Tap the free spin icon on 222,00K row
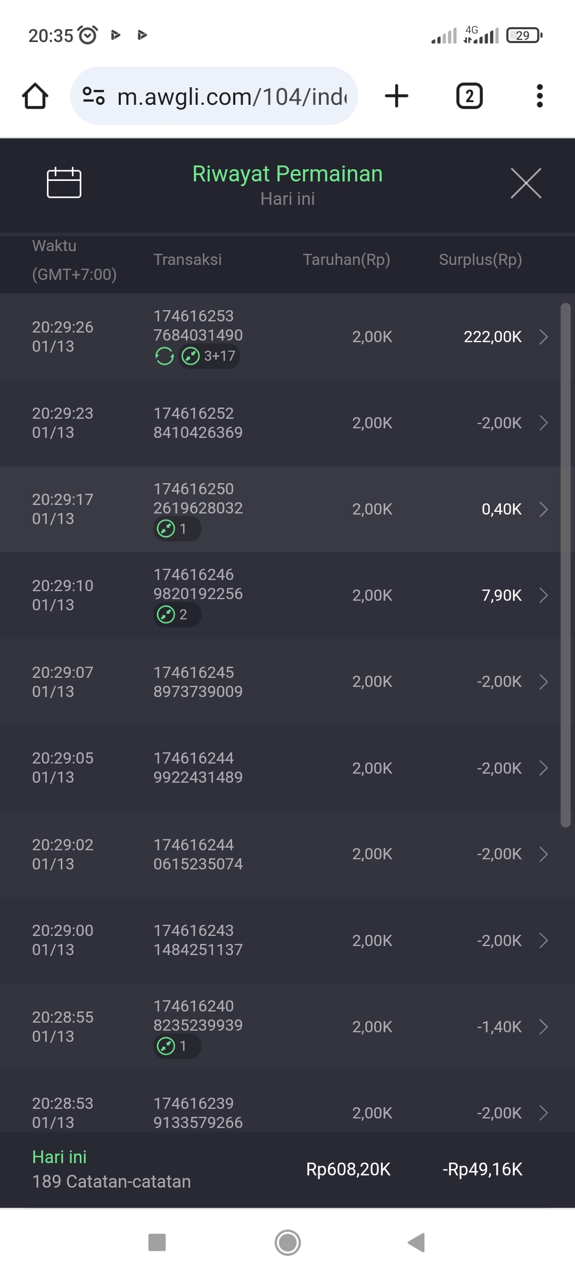Screen dimensions: 575x1277 [165, 356]
